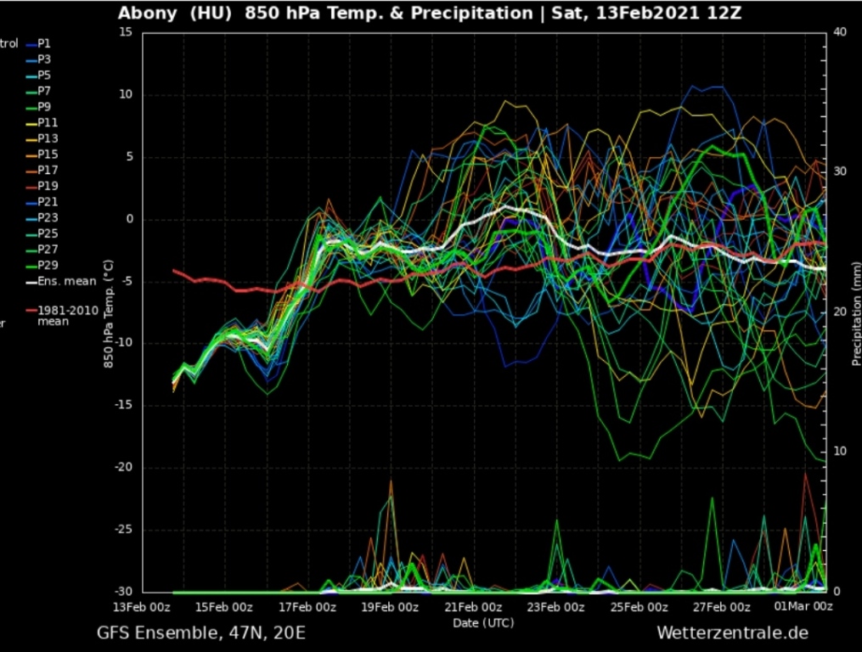862x652 pixels.
Task: Select the P3 legend line swatch
Action: (x=31, y=59)
